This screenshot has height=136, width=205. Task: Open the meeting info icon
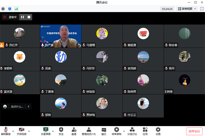3,9
